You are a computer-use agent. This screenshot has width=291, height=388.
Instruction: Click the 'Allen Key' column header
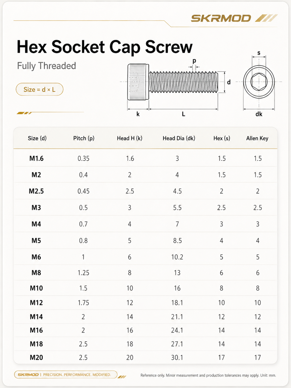tap(257, 138)
